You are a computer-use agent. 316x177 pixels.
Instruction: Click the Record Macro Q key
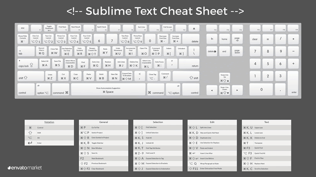41,51
